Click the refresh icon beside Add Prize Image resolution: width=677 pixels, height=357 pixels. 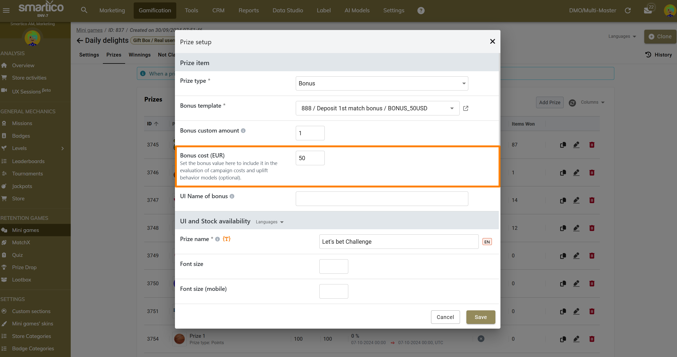[572, 103]
